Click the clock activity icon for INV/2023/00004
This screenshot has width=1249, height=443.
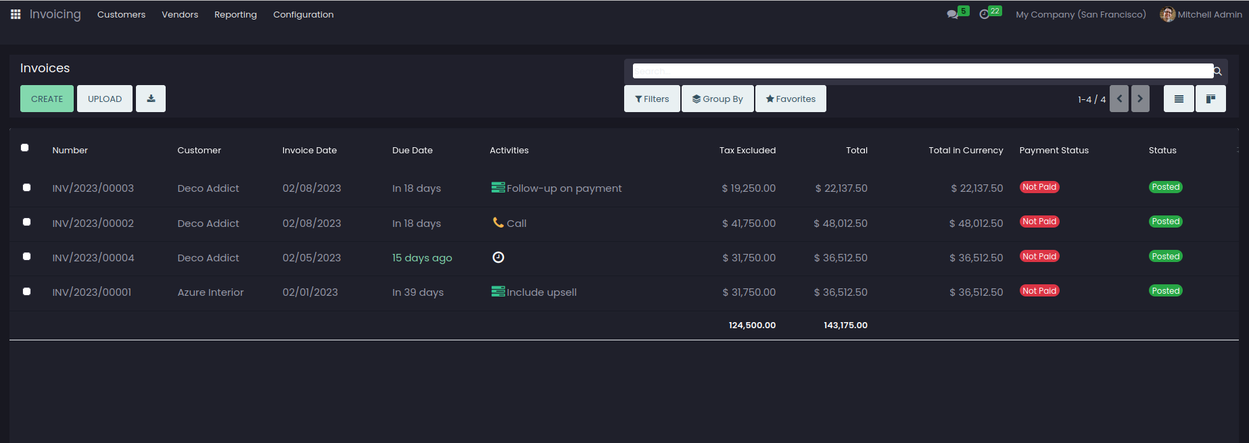click(498, 257)
